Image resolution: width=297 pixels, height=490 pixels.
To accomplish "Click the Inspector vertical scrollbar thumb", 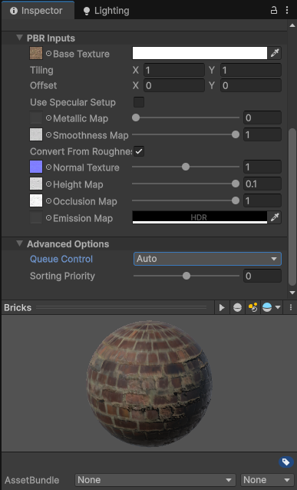I will [292, 207].
